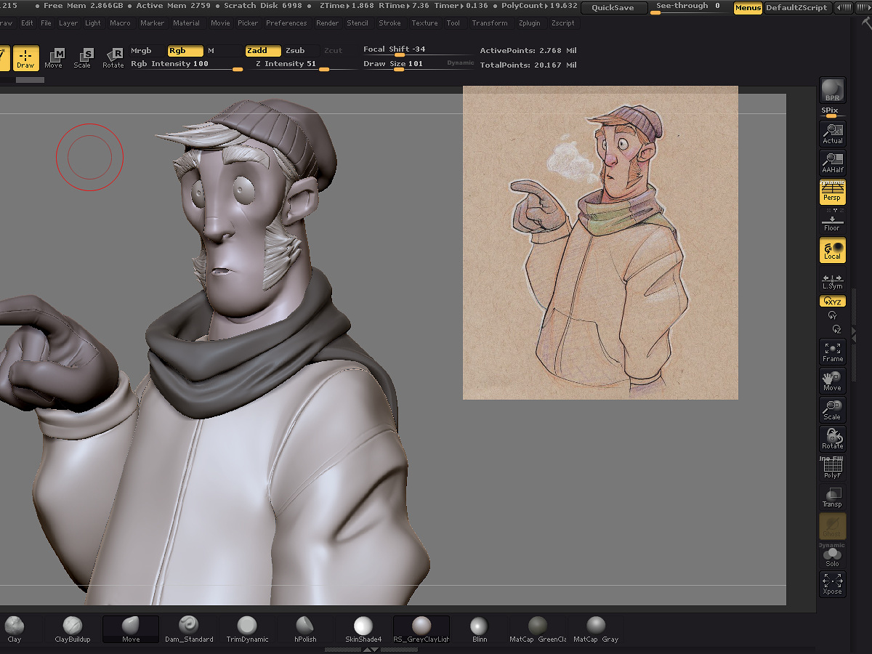Apply the MatCap GreenClay material
872x654 pixels.
(x=538, y=629)
